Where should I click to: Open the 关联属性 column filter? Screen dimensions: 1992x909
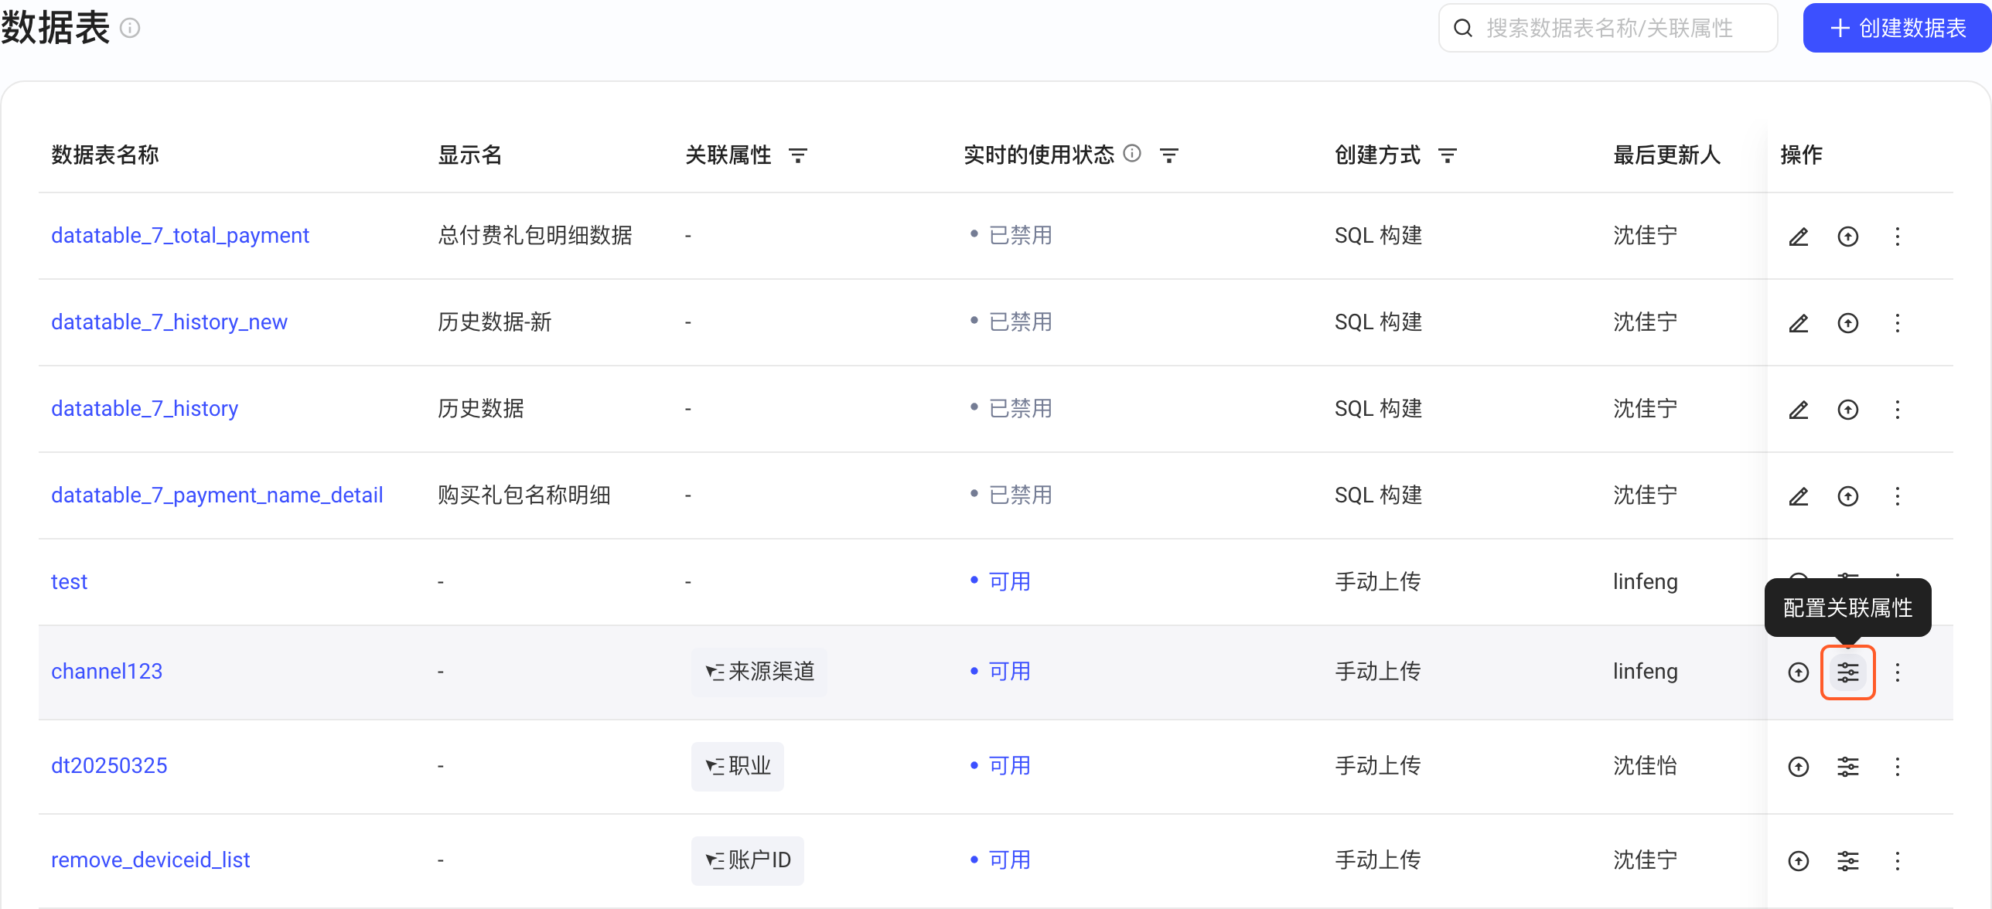[798, 155]
